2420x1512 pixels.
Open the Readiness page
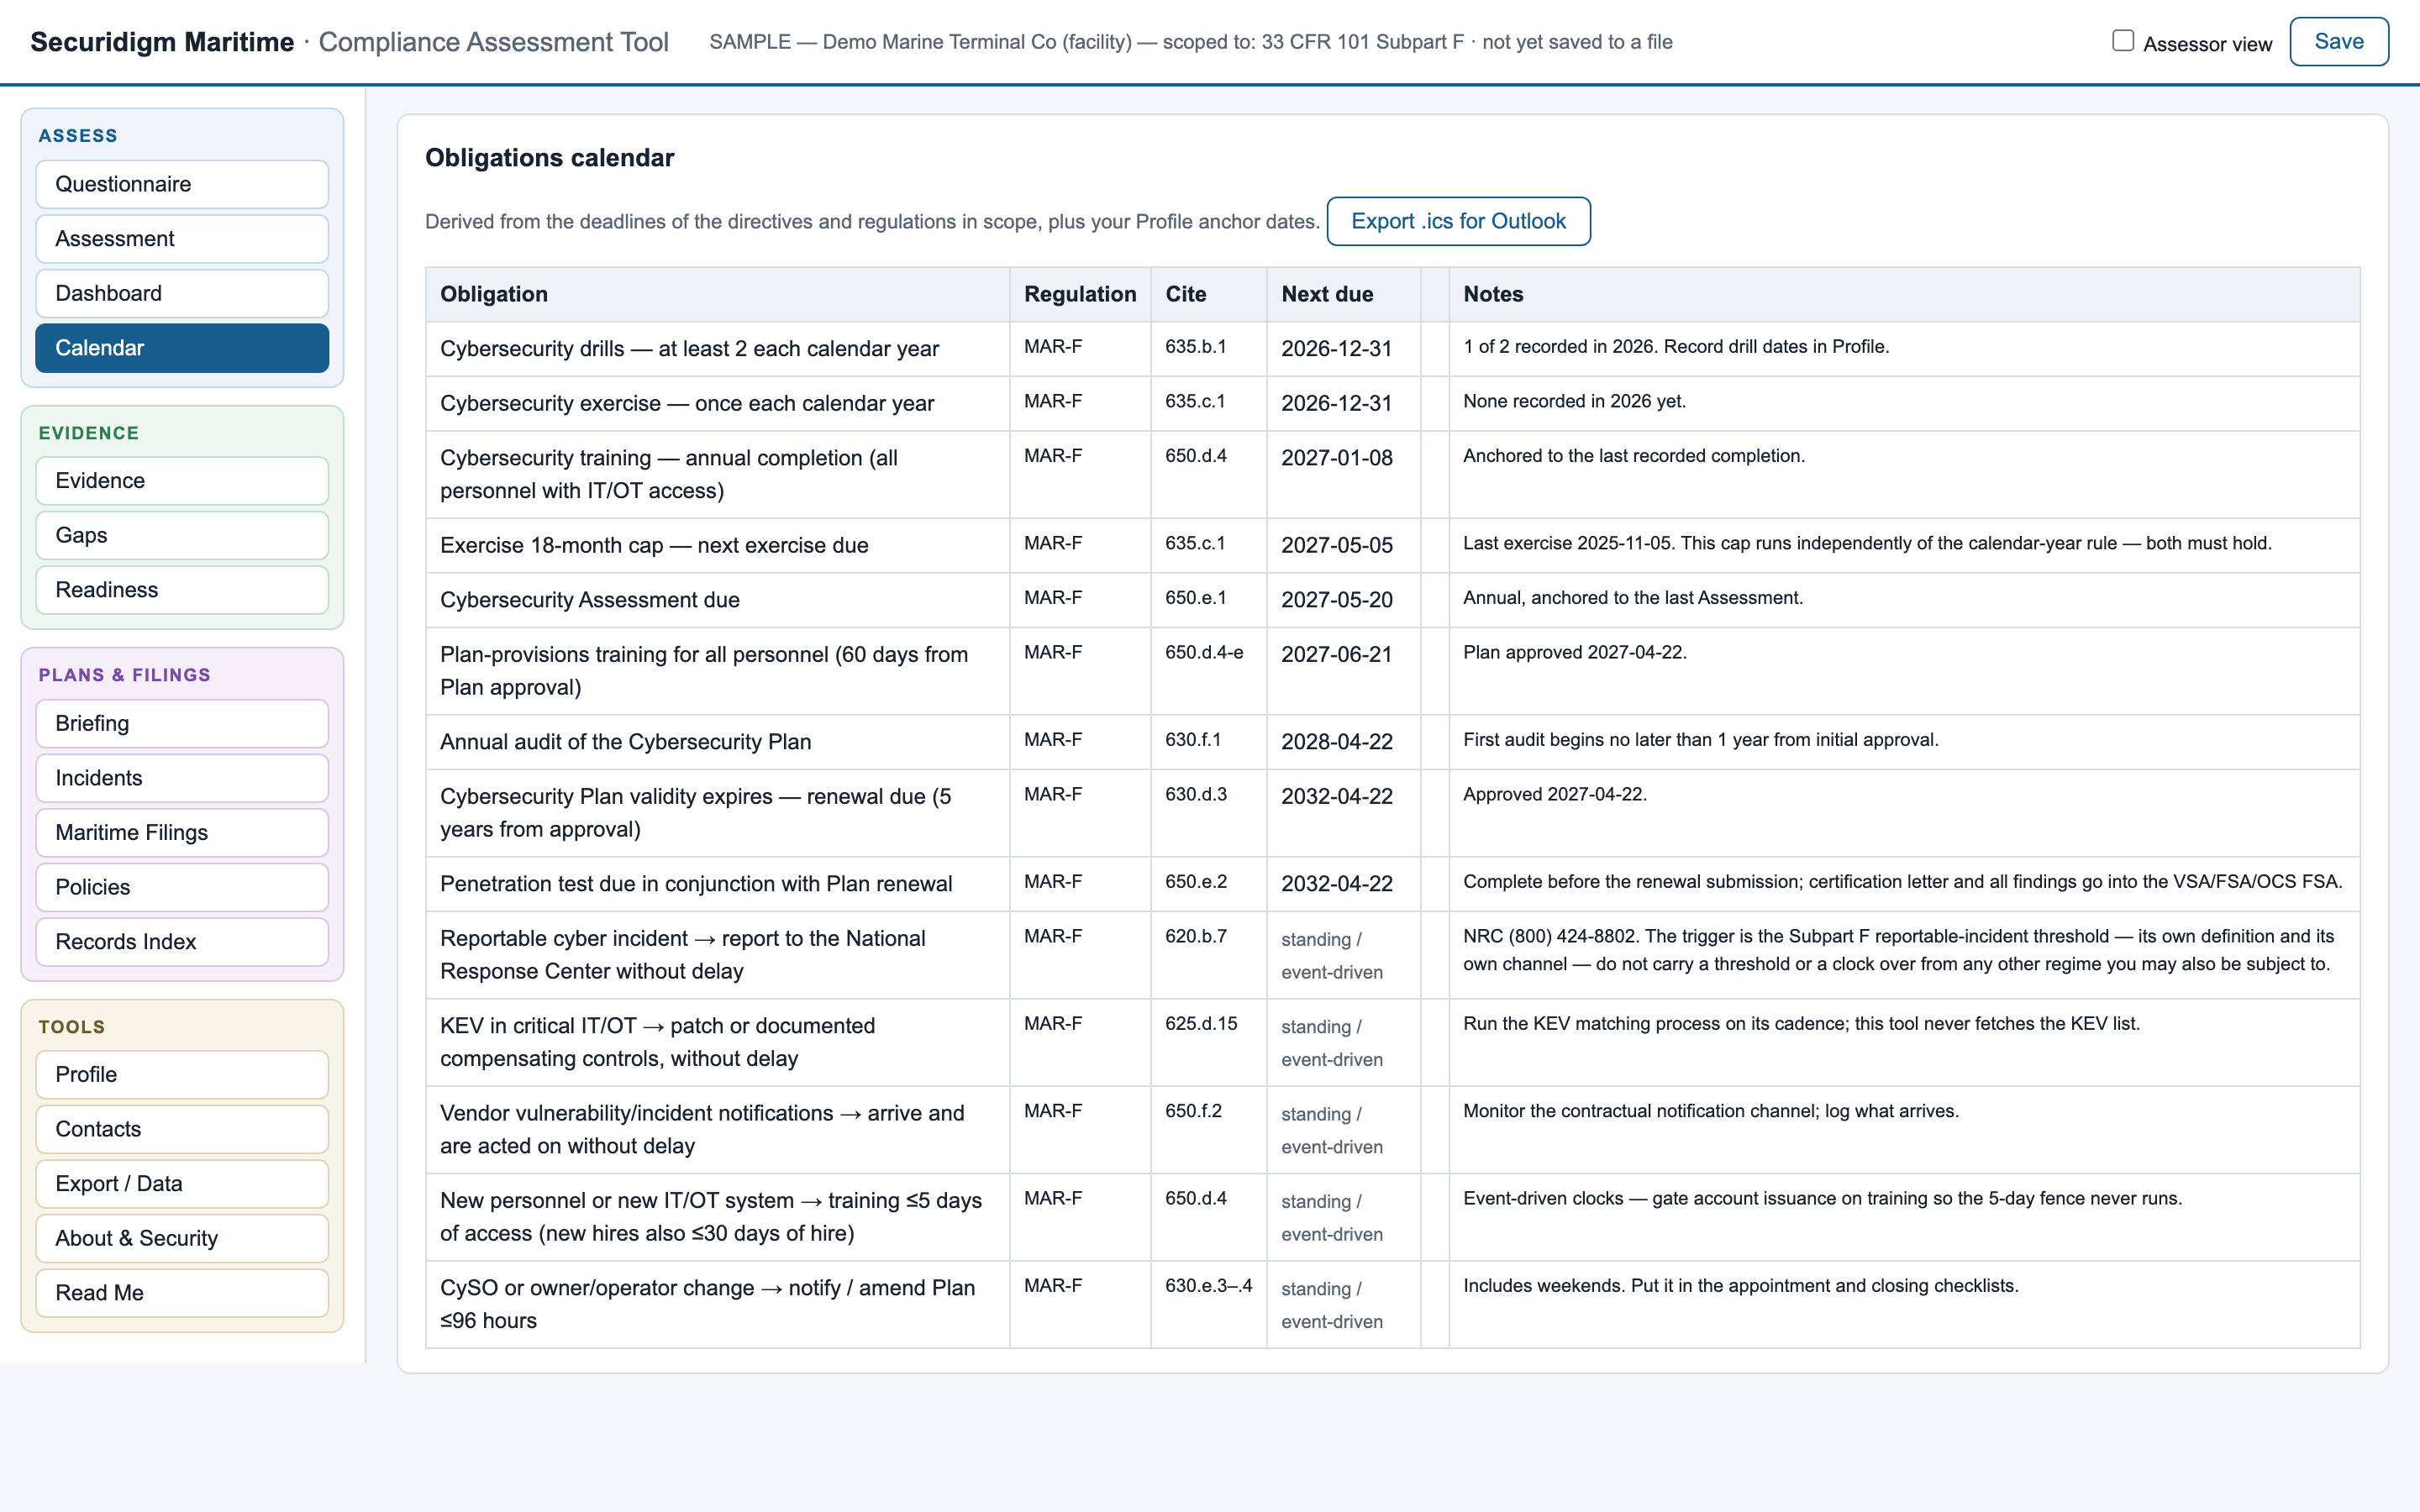pyautogui.click(x=182, y=590)
